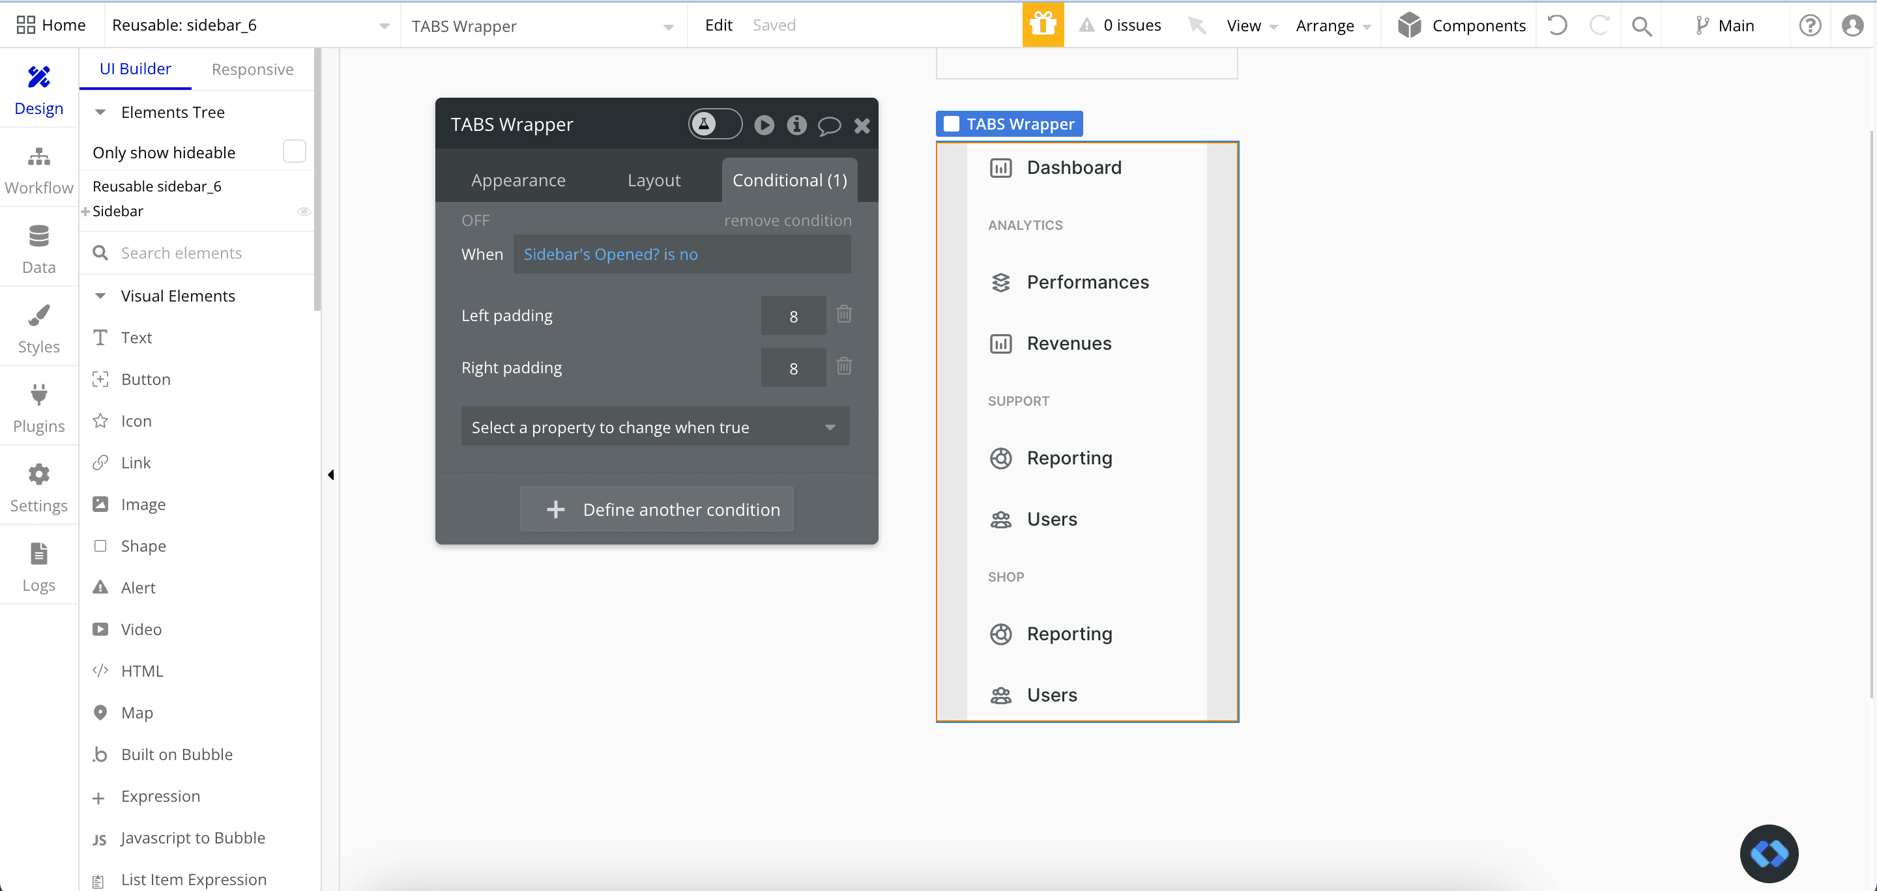The width and height of the screenshot is (1877, 891).
Task: Click Dashboard in the sidebar preview
Action: (1073, 167)
